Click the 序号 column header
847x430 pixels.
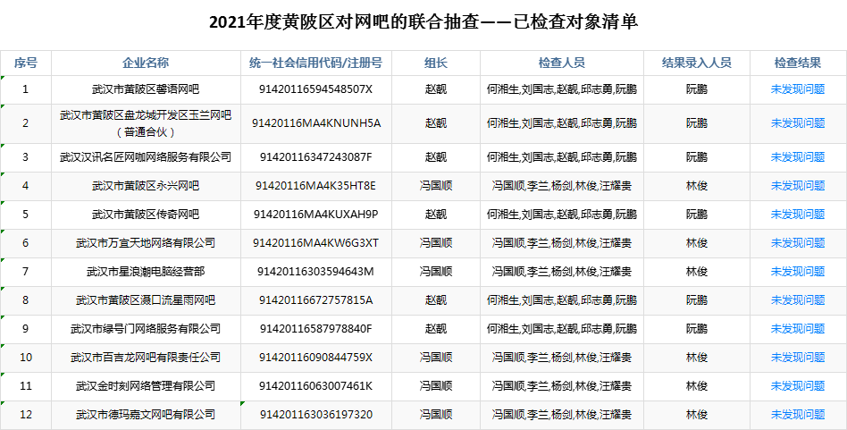pyautogui.click(x=25, y=63)
